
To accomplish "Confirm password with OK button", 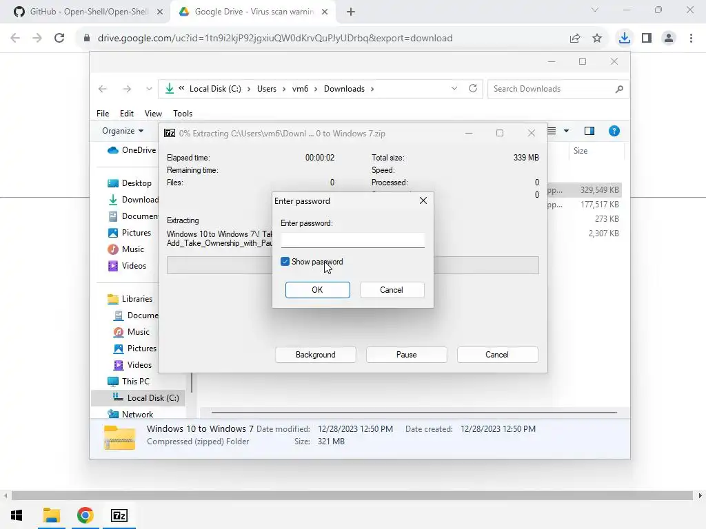I will coord(317,290).
